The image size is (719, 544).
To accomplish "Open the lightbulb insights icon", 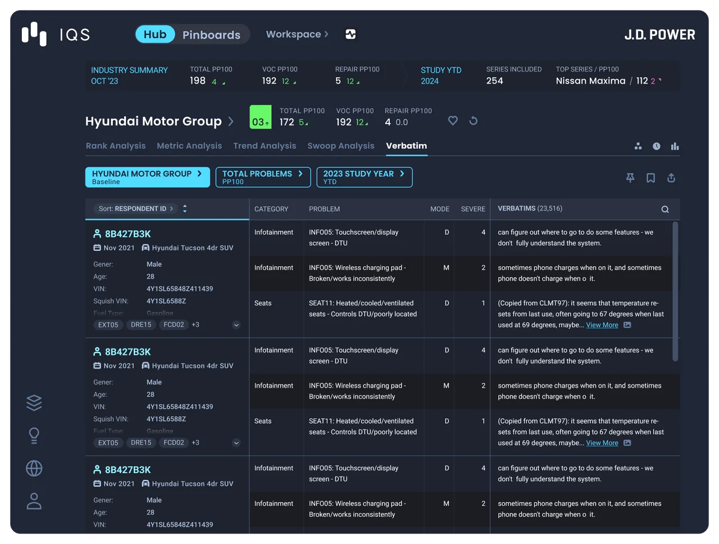I will [x=34, y=436].
